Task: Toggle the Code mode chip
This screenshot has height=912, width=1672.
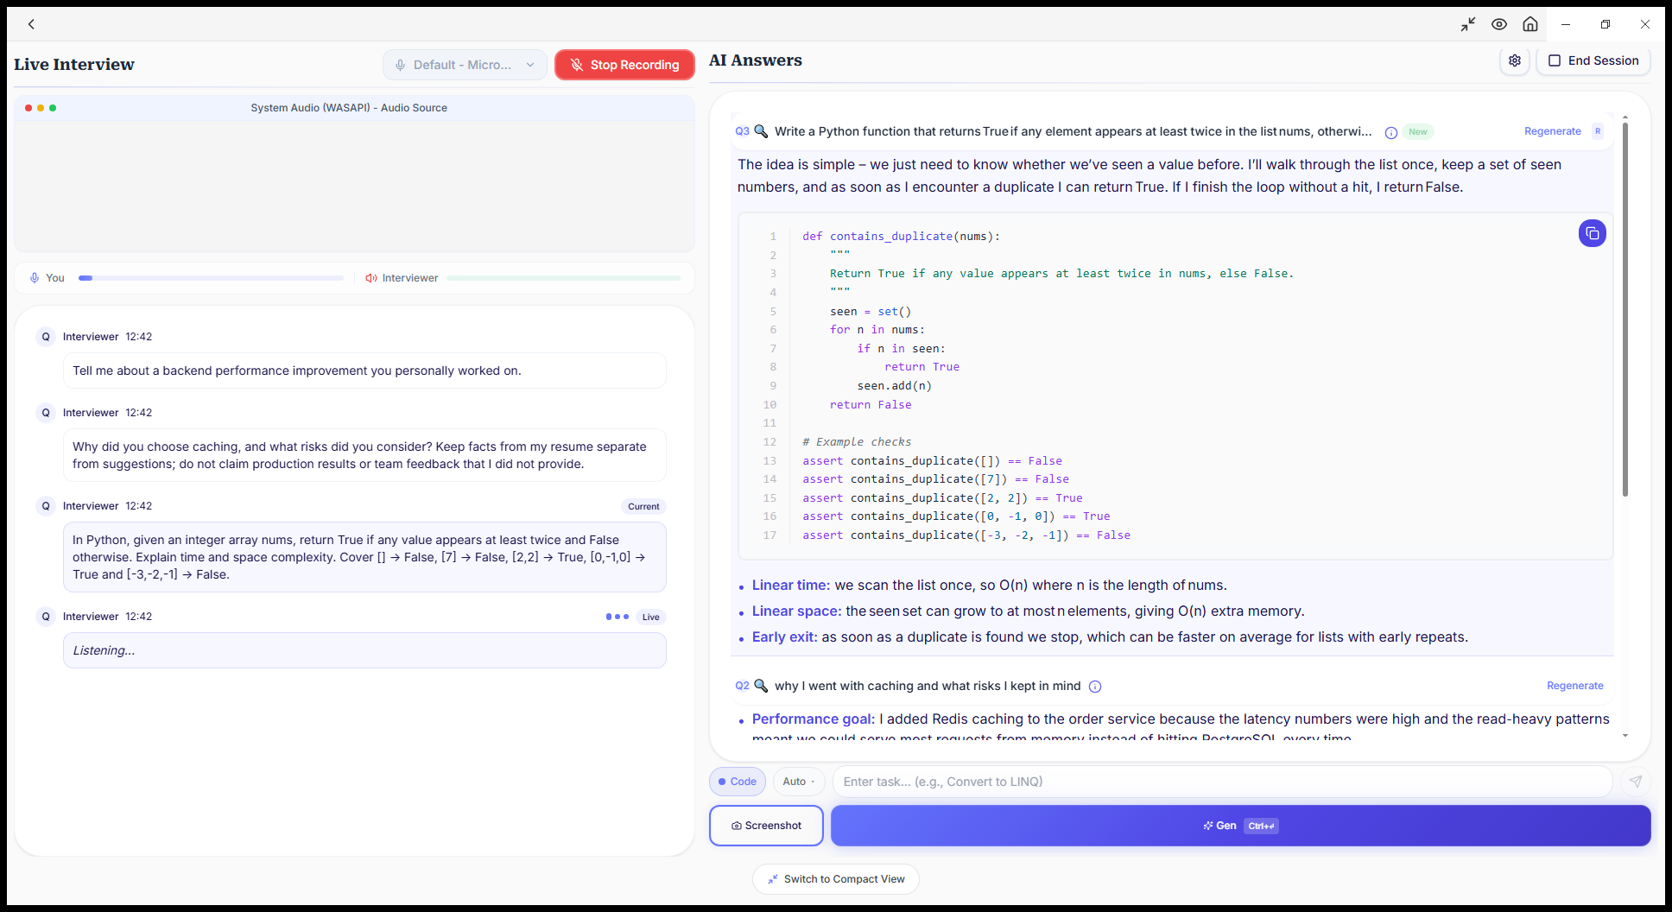Action: pos(738,782)
